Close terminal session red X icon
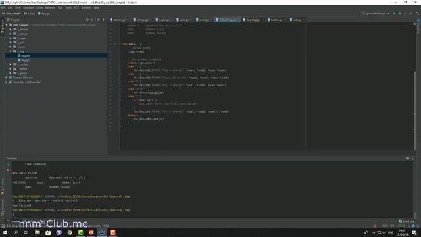This screenshot has height=237, width=421. (8, 170)
